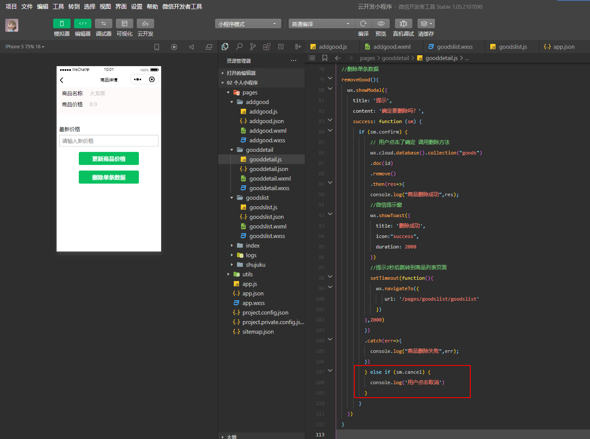
Task: Toggle the visualization panel button
Action: point(125,23)
